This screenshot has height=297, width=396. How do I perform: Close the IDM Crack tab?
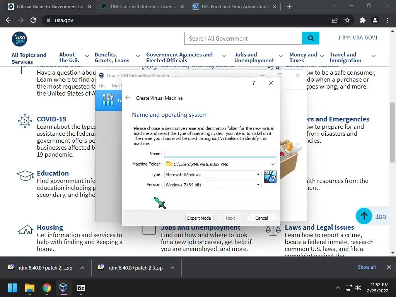click(x=182, y=7)
